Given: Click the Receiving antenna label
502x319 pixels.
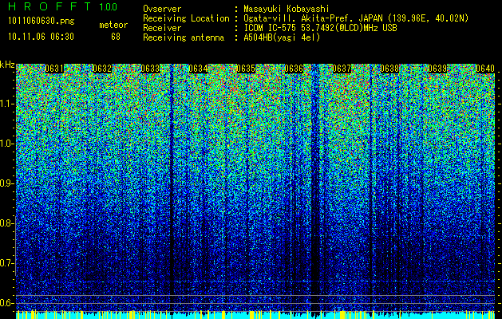Looking at the screenshot, I should coord(184,37).
